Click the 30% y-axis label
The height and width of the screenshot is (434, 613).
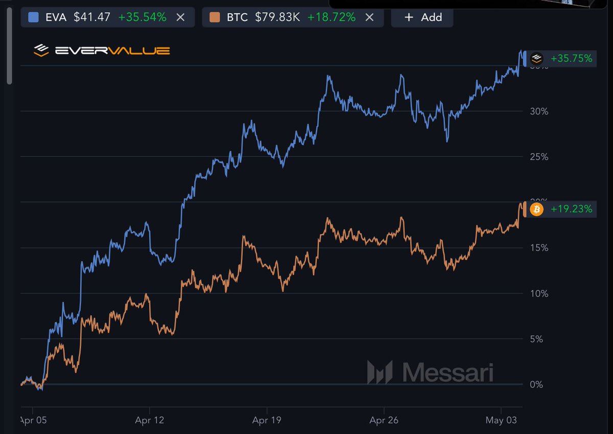539,111
